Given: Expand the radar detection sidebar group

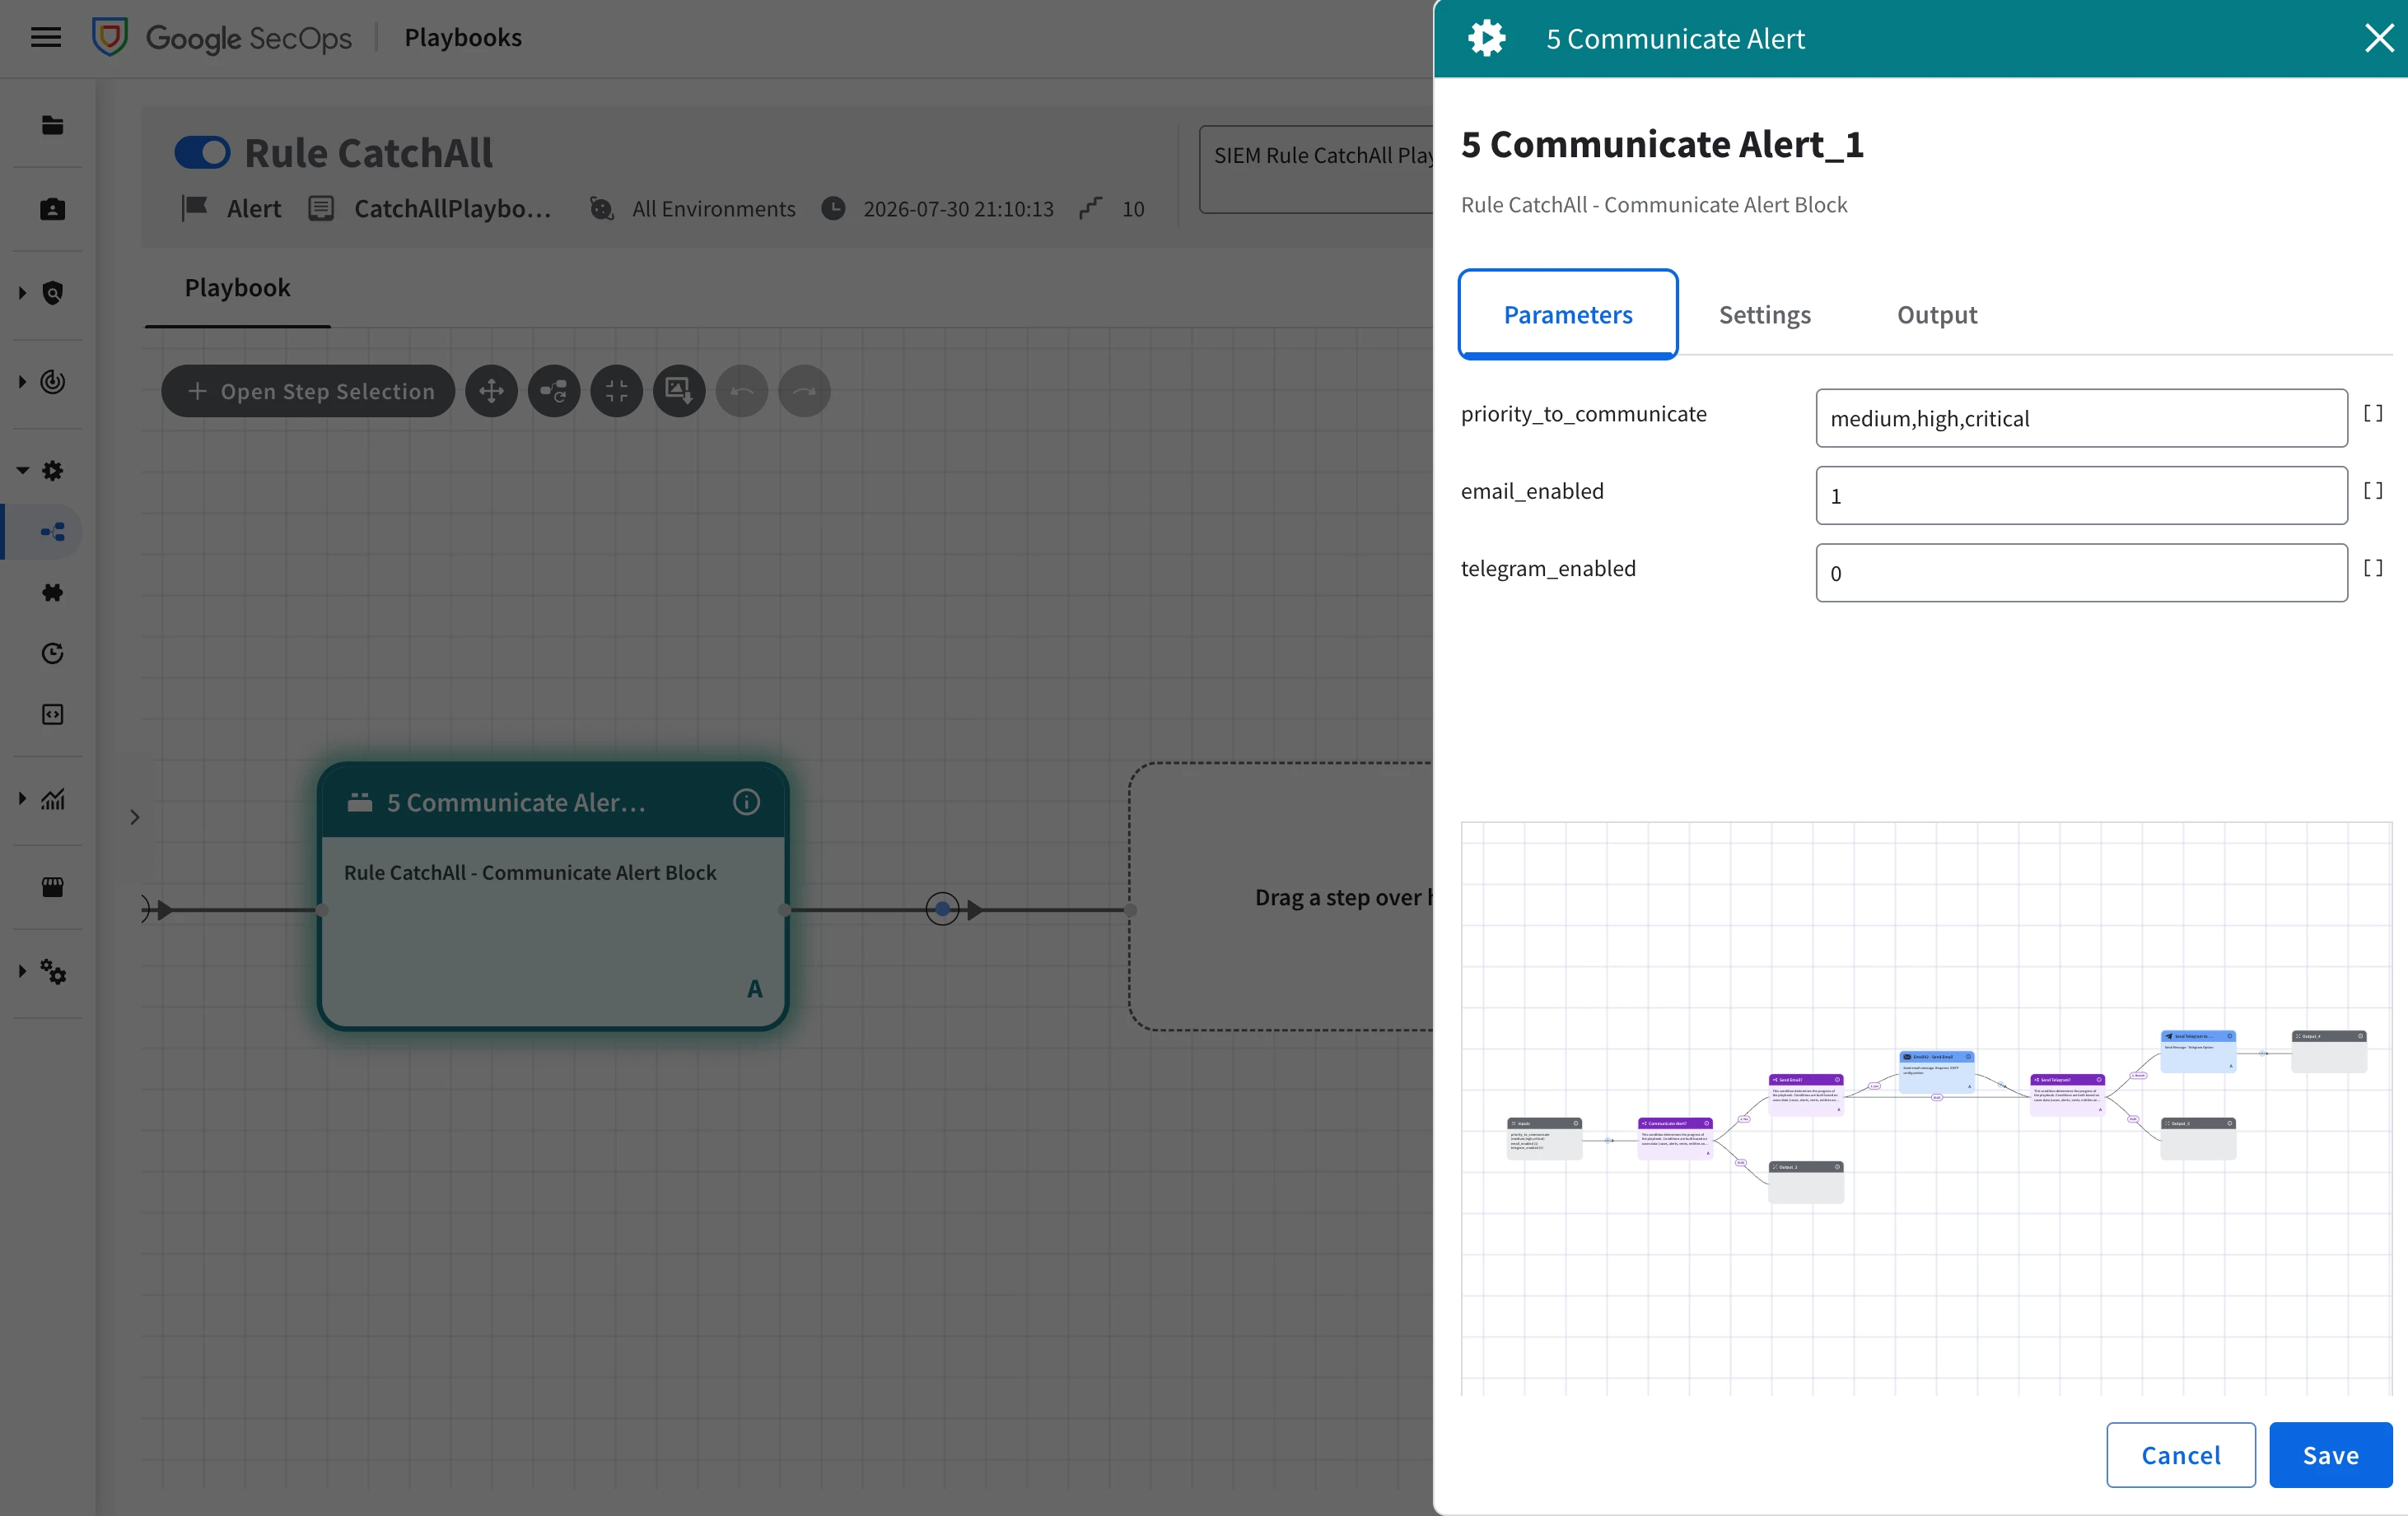Looking at the screenshot, I should [22, 382].
